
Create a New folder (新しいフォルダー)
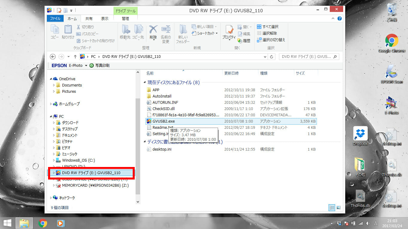183,34
